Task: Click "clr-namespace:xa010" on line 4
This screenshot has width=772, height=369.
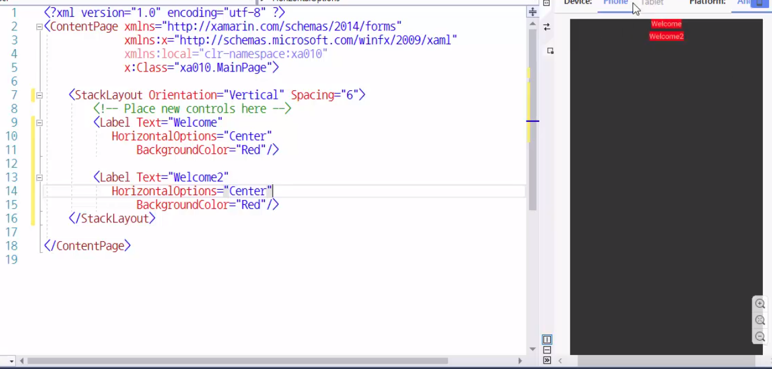Action: pyautogui.click(x=263, y=54)
